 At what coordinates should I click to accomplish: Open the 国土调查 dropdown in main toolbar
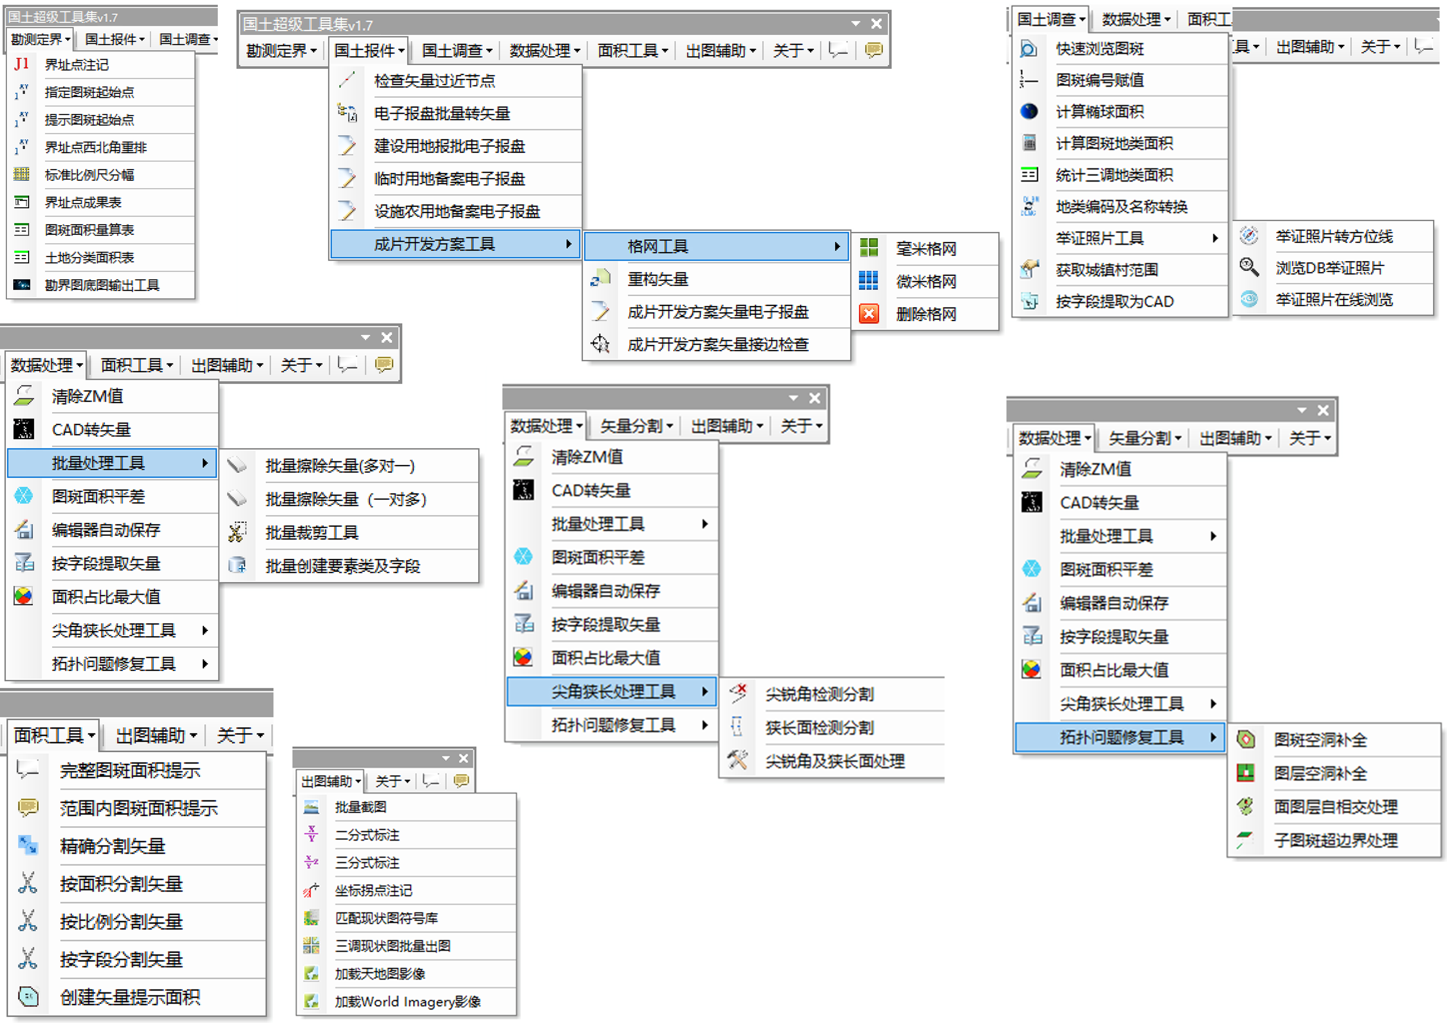pos(456,50)
